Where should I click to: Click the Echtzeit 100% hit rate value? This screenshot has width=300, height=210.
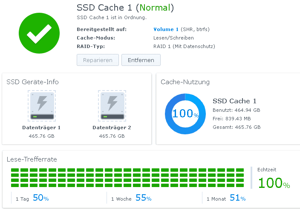(x=274, y=183)
